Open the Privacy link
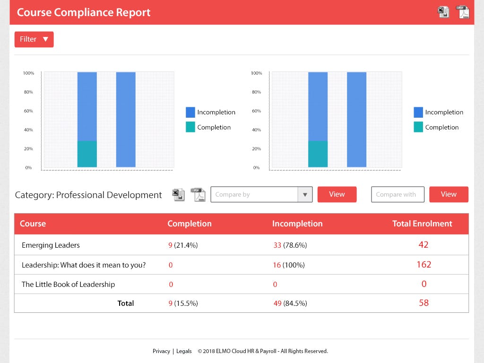Image resolution: width=484 pixels, height=363 pixels. pos(161,351)
